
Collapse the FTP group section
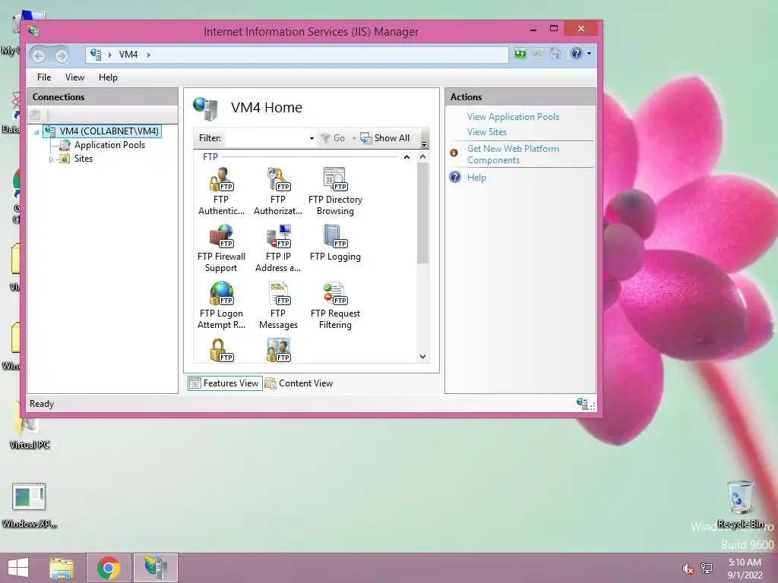(x=407, y=157)
